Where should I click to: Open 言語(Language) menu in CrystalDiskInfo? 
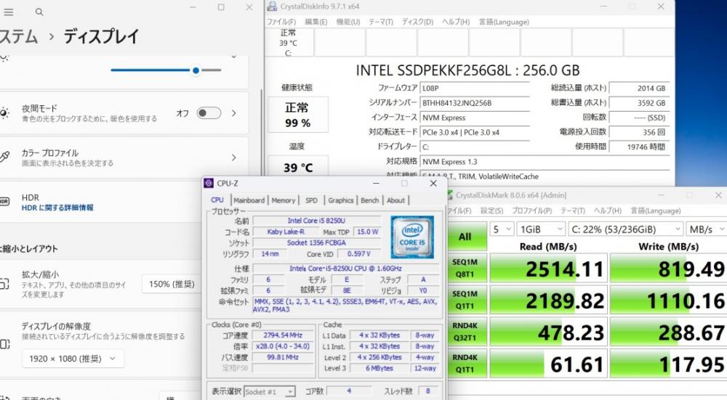point(504,22)
